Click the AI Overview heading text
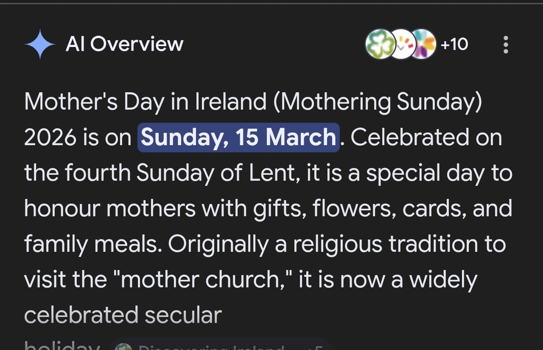Image resolution: width=543 pixels, height=350 pixels. (124, 44)
